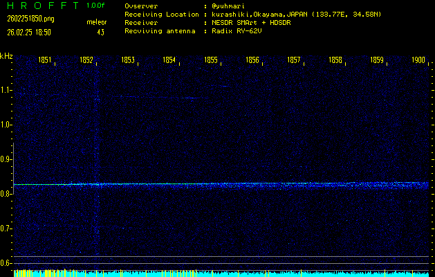
Task: Click the 1.0 frequency axis label
Action: 6,125
